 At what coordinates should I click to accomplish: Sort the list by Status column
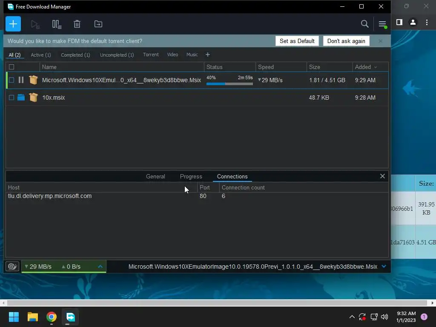229,67
